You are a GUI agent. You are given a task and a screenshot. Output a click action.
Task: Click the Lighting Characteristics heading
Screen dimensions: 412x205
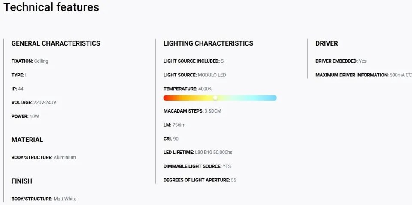coord(208,43)
